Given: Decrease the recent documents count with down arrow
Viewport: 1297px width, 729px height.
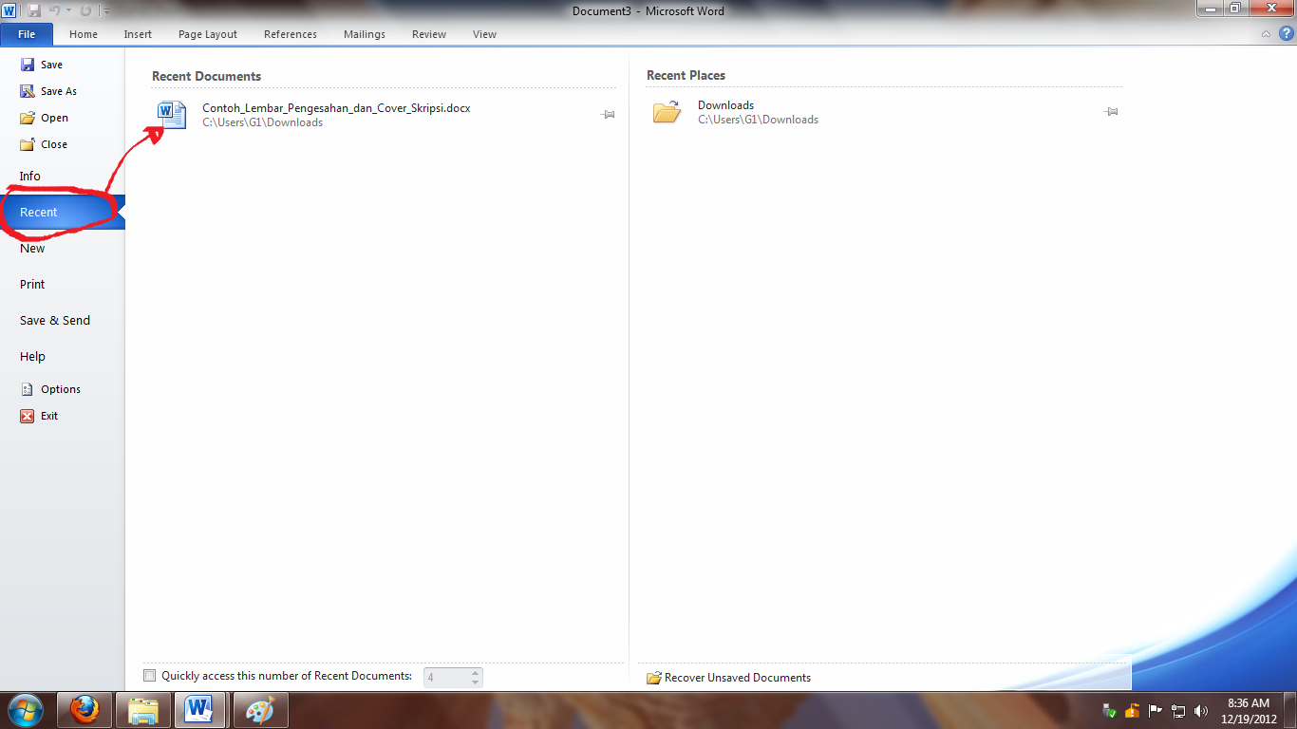Looking at the screenshot, I should 476,682.
